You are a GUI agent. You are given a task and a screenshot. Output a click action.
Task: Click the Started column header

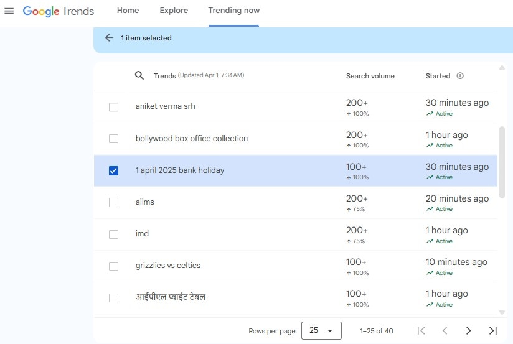pos(438,76)
